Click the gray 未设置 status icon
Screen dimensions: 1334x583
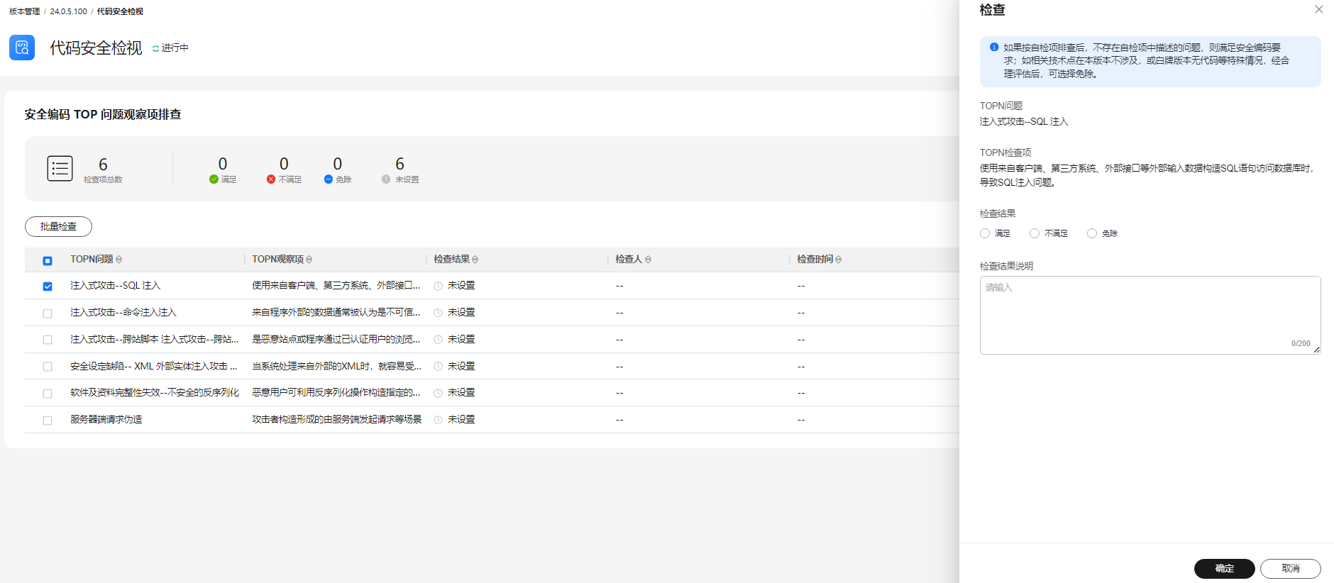(x=386, y=179)
